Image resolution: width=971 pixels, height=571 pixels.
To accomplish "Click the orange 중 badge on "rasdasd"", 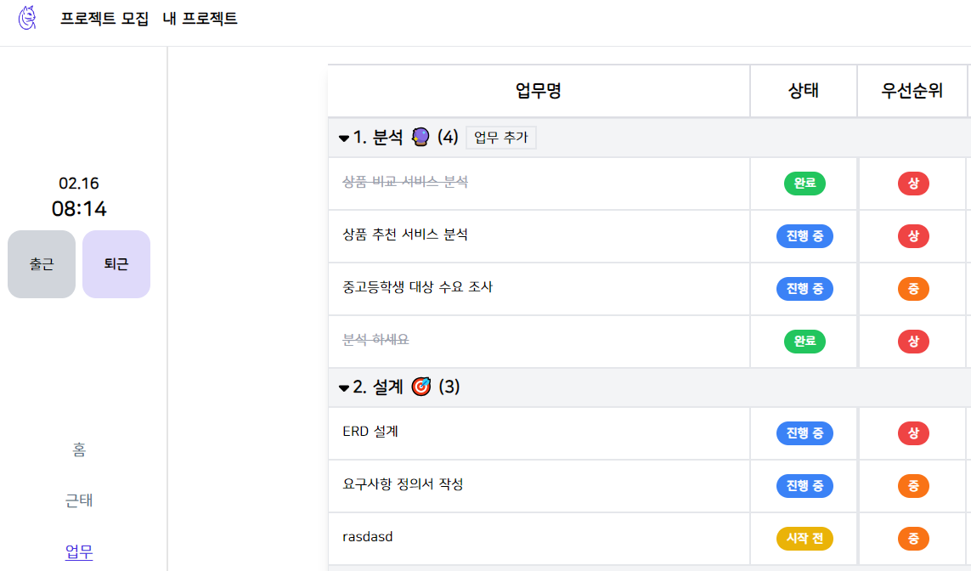I will pos(912,538).
